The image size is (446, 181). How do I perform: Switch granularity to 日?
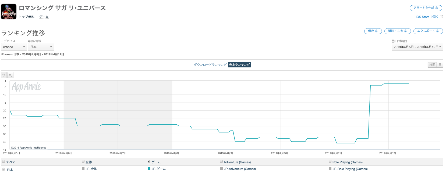click(440, 65)
